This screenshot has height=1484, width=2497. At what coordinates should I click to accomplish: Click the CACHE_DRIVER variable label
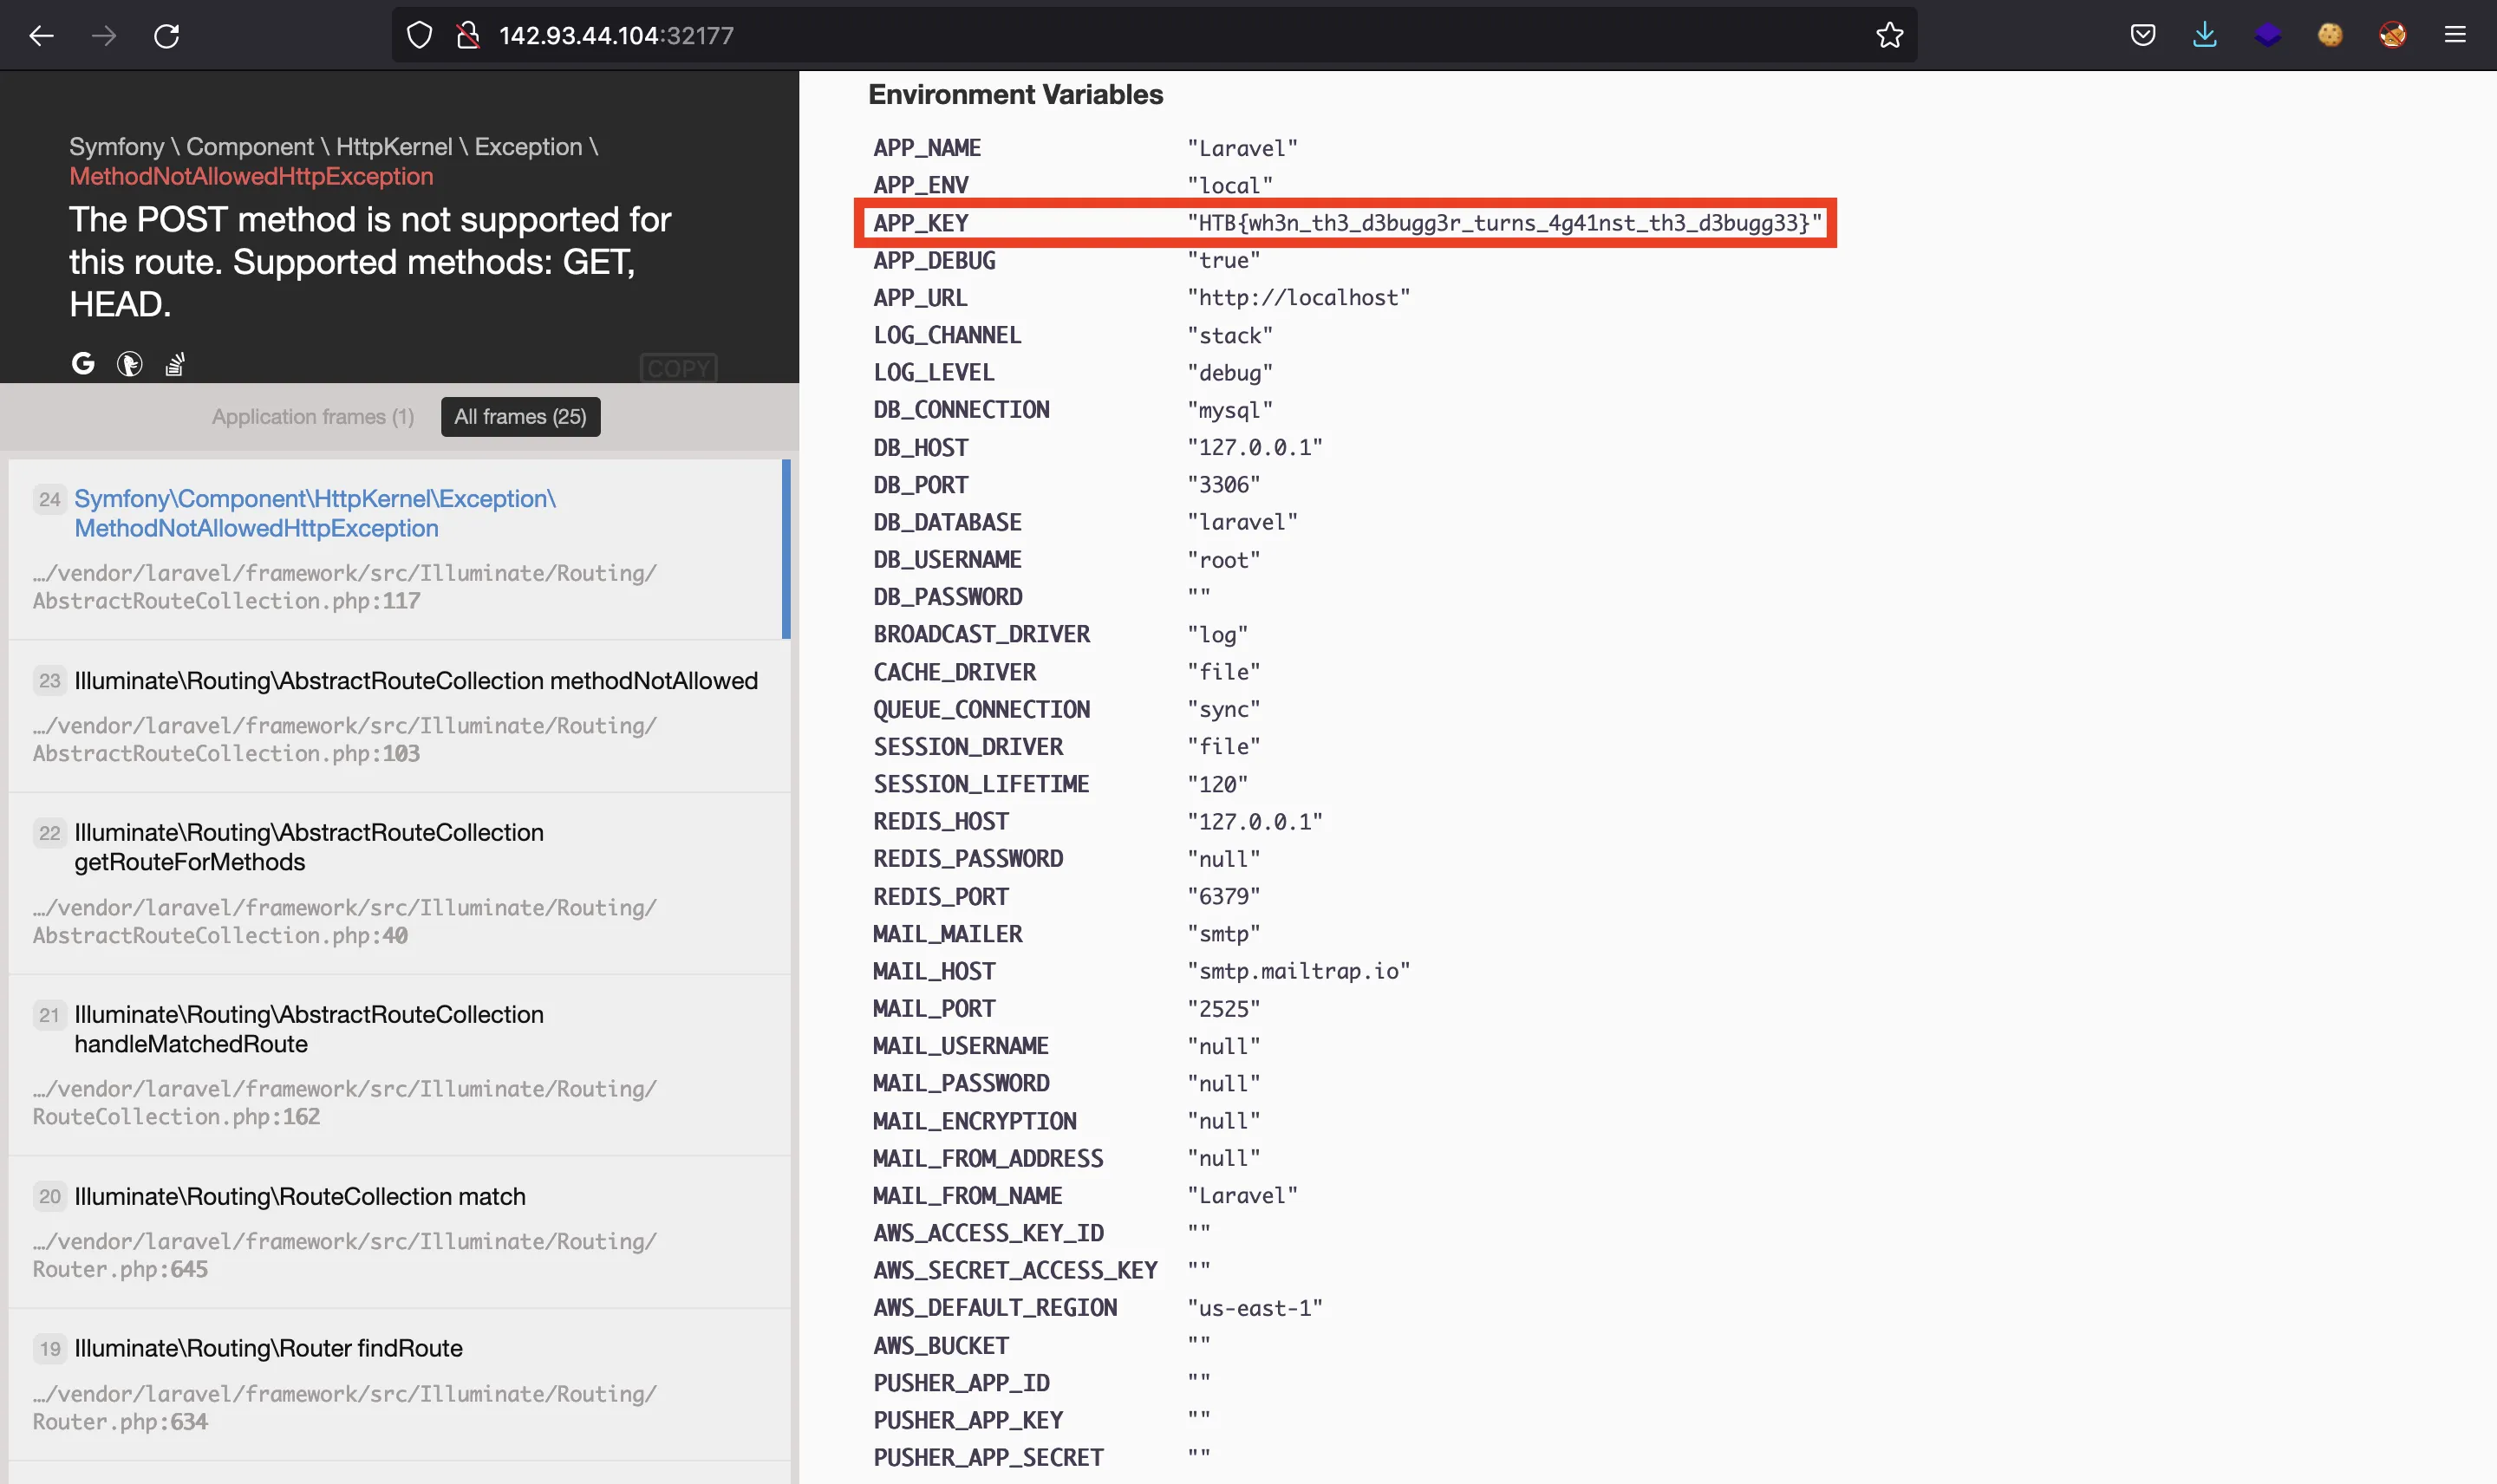[x=955, y=672]
